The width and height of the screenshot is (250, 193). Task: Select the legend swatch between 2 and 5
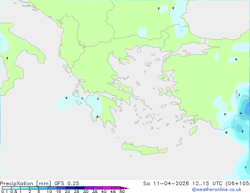pyautogui.click(x=34, y=188)
